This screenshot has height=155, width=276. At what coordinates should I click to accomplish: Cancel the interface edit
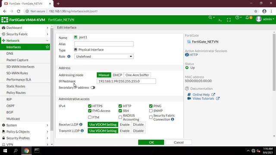point(179,143)
